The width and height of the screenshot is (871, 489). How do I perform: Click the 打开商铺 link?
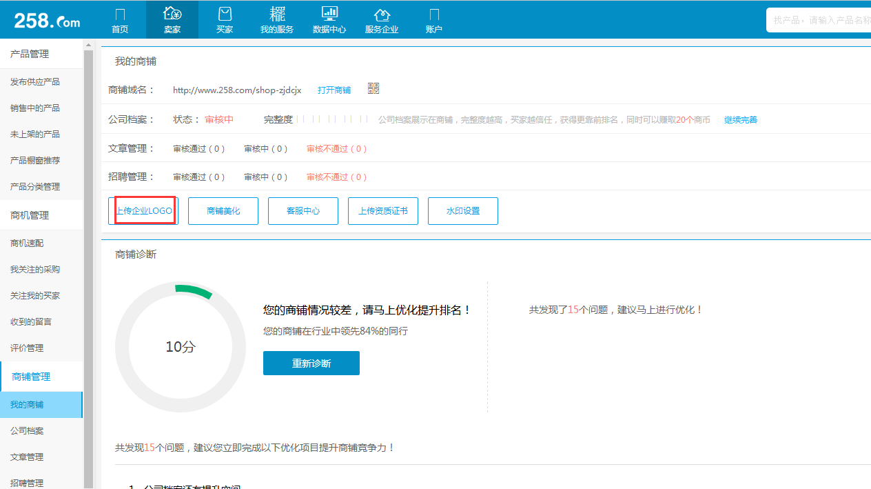(334, 90)
